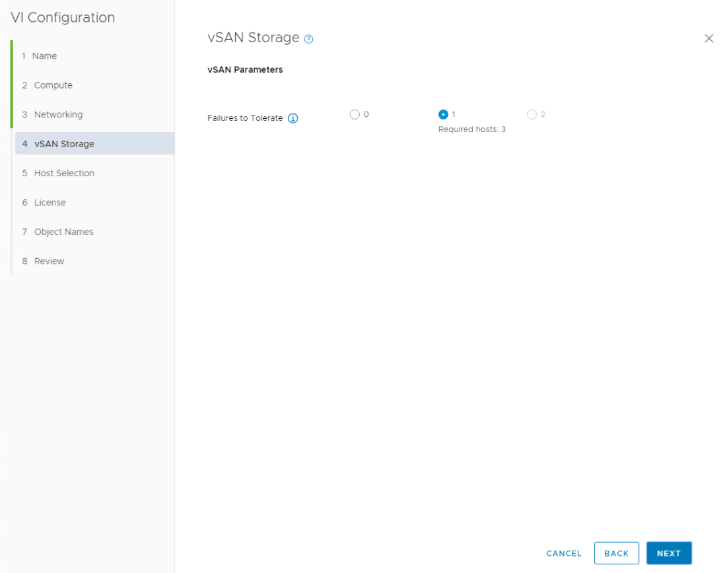Choose the 2 failures to tolerate option

pos(532,115)
